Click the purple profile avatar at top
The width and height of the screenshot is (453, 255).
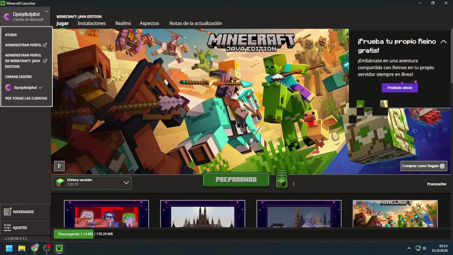point(7,17)
